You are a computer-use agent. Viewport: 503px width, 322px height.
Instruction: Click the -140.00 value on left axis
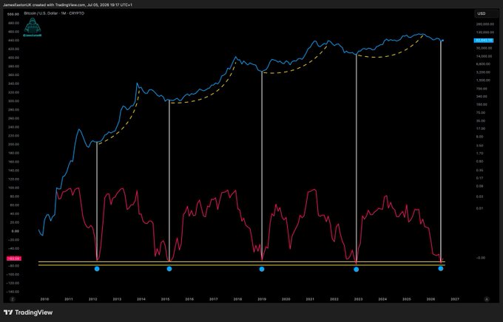coord(13,292)
